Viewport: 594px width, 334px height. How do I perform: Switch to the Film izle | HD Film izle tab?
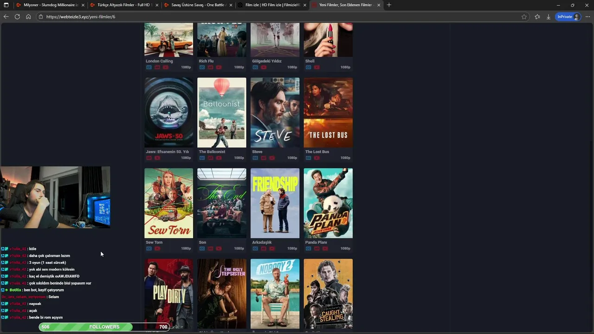271,5
